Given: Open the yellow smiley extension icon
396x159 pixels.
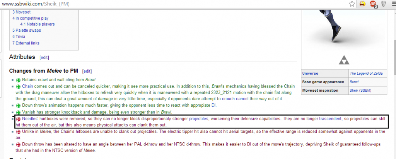Looking at the screenshot, I should 363,4.
